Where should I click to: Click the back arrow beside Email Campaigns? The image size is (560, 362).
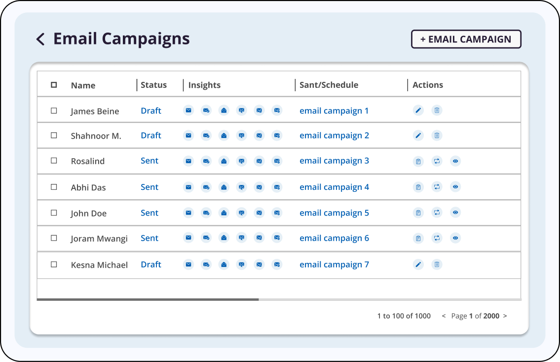tap(40, 39)
